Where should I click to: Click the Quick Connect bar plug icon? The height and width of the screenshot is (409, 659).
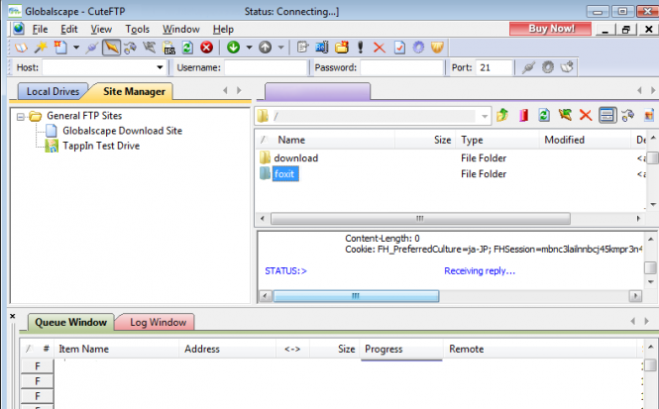coord(528,67)
